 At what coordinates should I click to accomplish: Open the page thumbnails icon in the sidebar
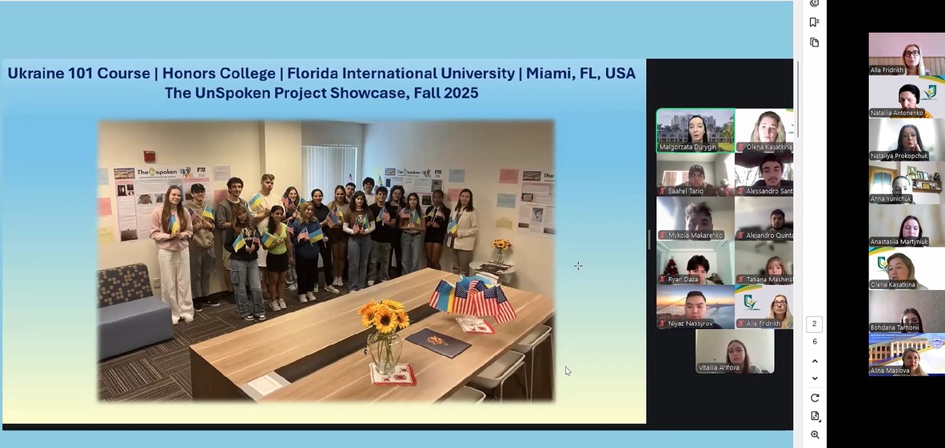pos(815,42)
